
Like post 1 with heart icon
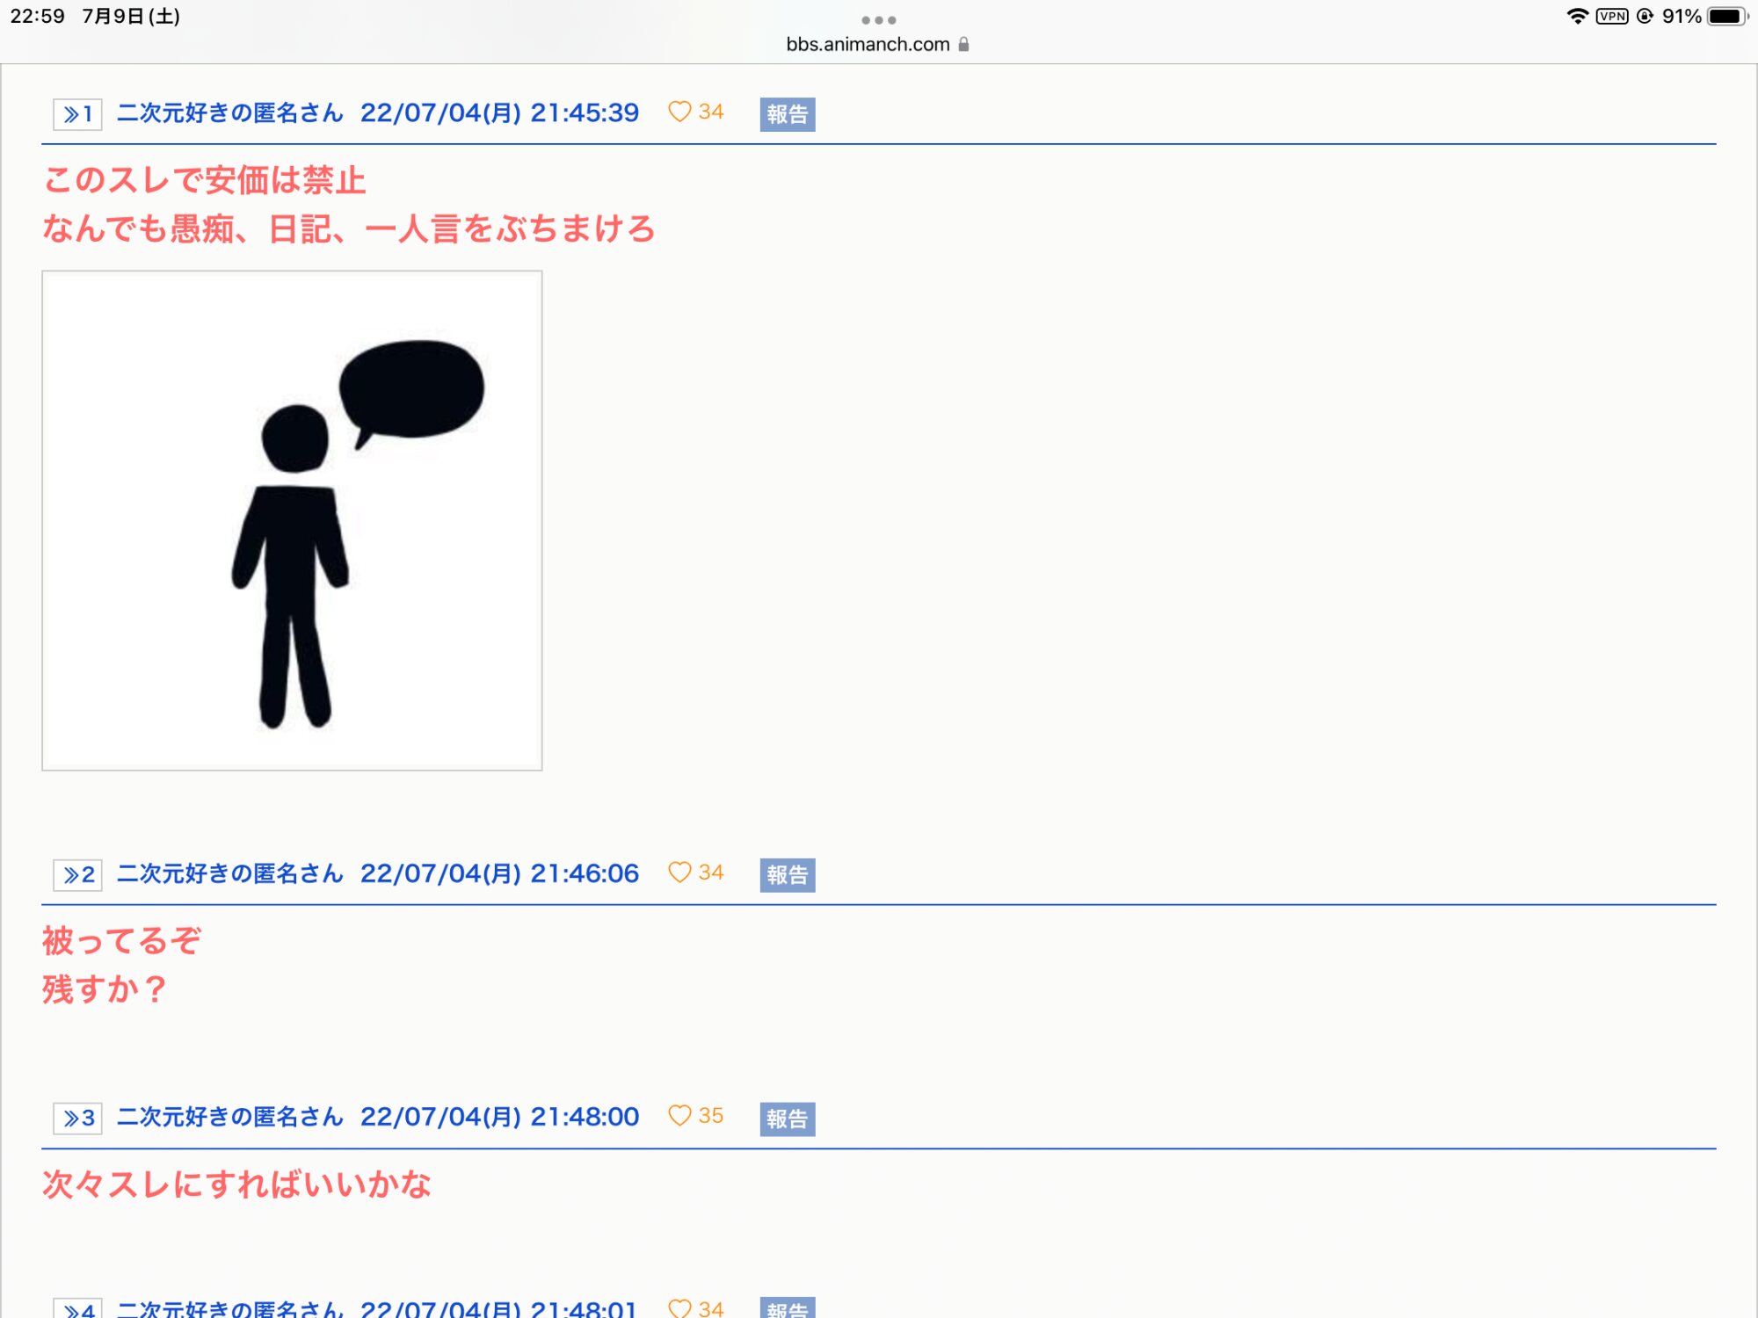[679, 112]
